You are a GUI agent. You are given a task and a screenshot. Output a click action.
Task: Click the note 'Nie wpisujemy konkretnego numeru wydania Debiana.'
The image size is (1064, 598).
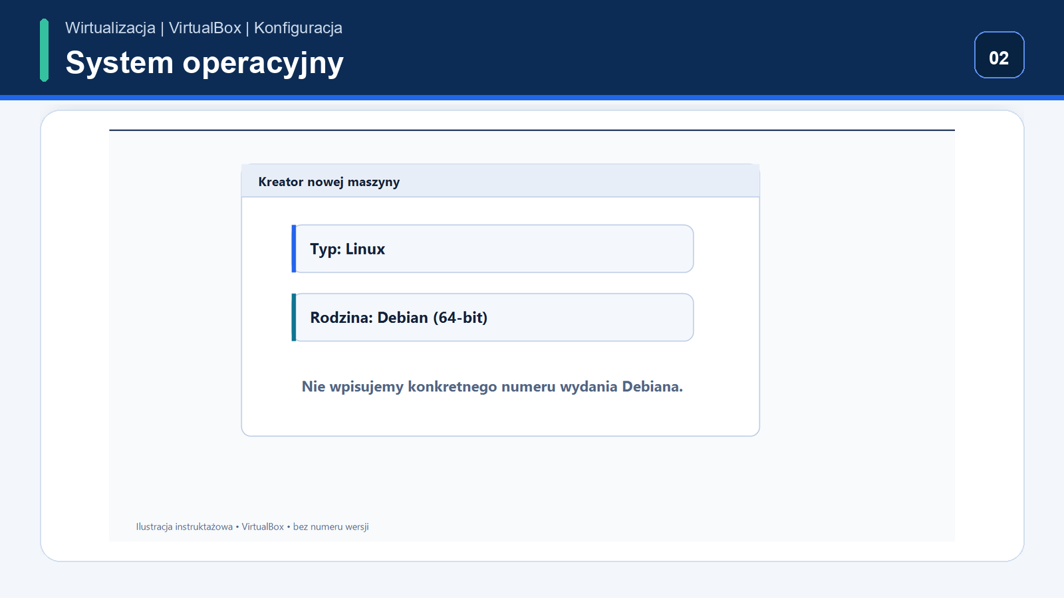point(492,387)
